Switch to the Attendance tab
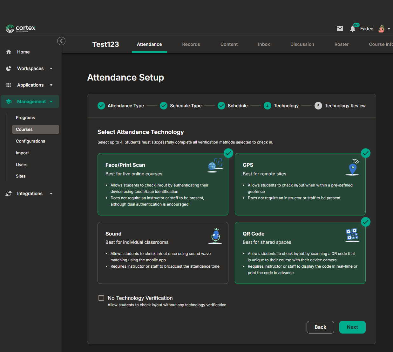Image resolution: width=393 pixels, height=352 pixels. click(x=149, y=44)
